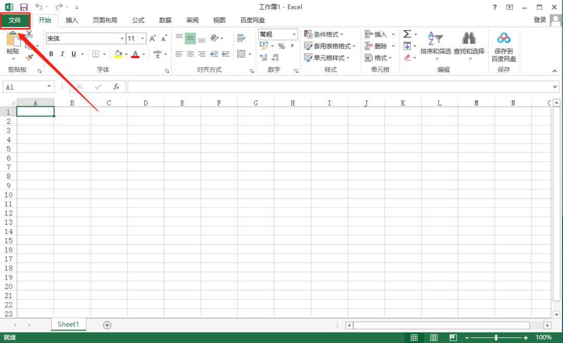Click the Save icon in quick access toolbar

pos(23,7)
